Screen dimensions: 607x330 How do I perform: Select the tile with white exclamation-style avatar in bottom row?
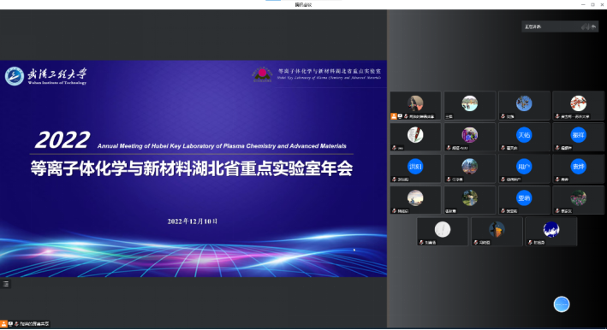[443, 232]
